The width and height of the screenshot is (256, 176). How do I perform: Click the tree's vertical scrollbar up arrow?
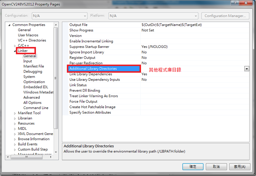point(56,25)
